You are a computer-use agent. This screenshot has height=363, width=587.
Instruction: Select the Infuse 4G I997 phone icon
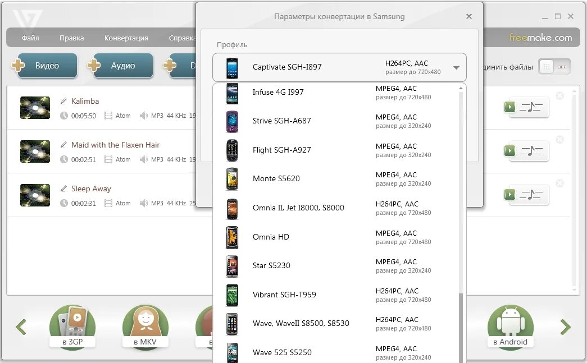tap(232, 94)
